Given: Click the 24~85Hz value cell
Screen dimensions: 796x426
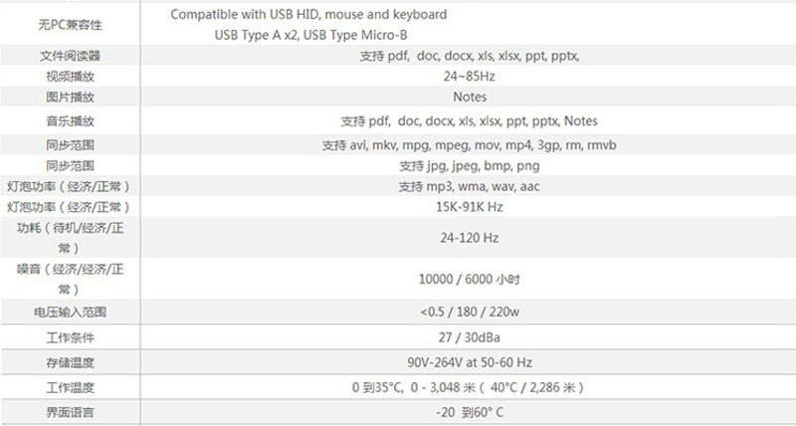Looking at the screenshot, I should pos(469,77).
